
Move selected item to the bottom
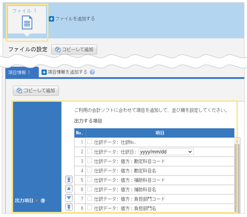click(69, 207)
